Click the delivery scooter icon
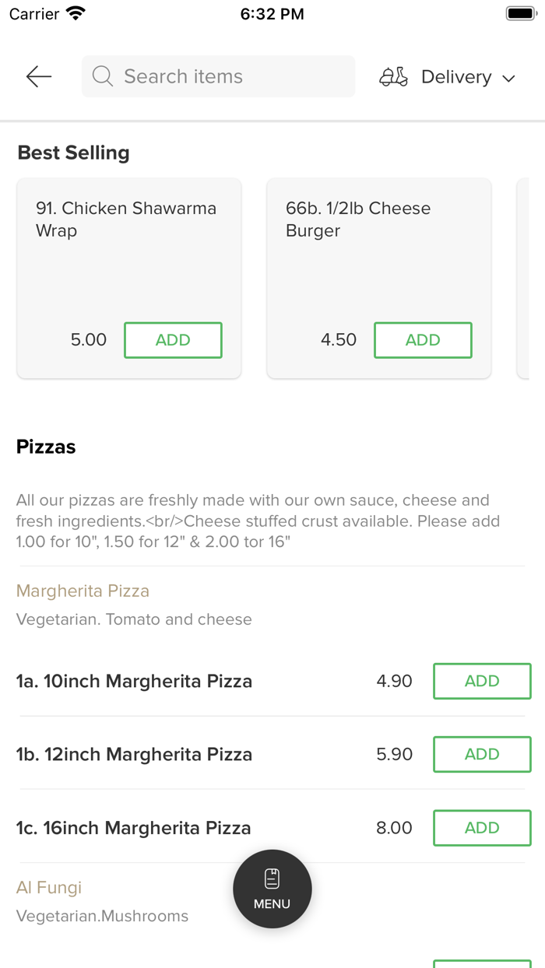Image resolution: width=545 pixels, height=968 pixels. click(394, 76)
